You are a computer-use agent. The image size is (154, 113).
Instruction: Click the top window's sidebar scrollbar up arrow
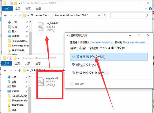(x=30, y=22)
